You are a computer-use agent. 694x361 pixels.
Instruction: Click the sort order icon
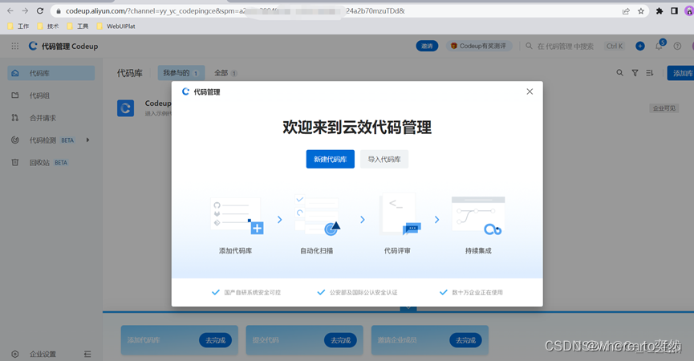(649, 73)
